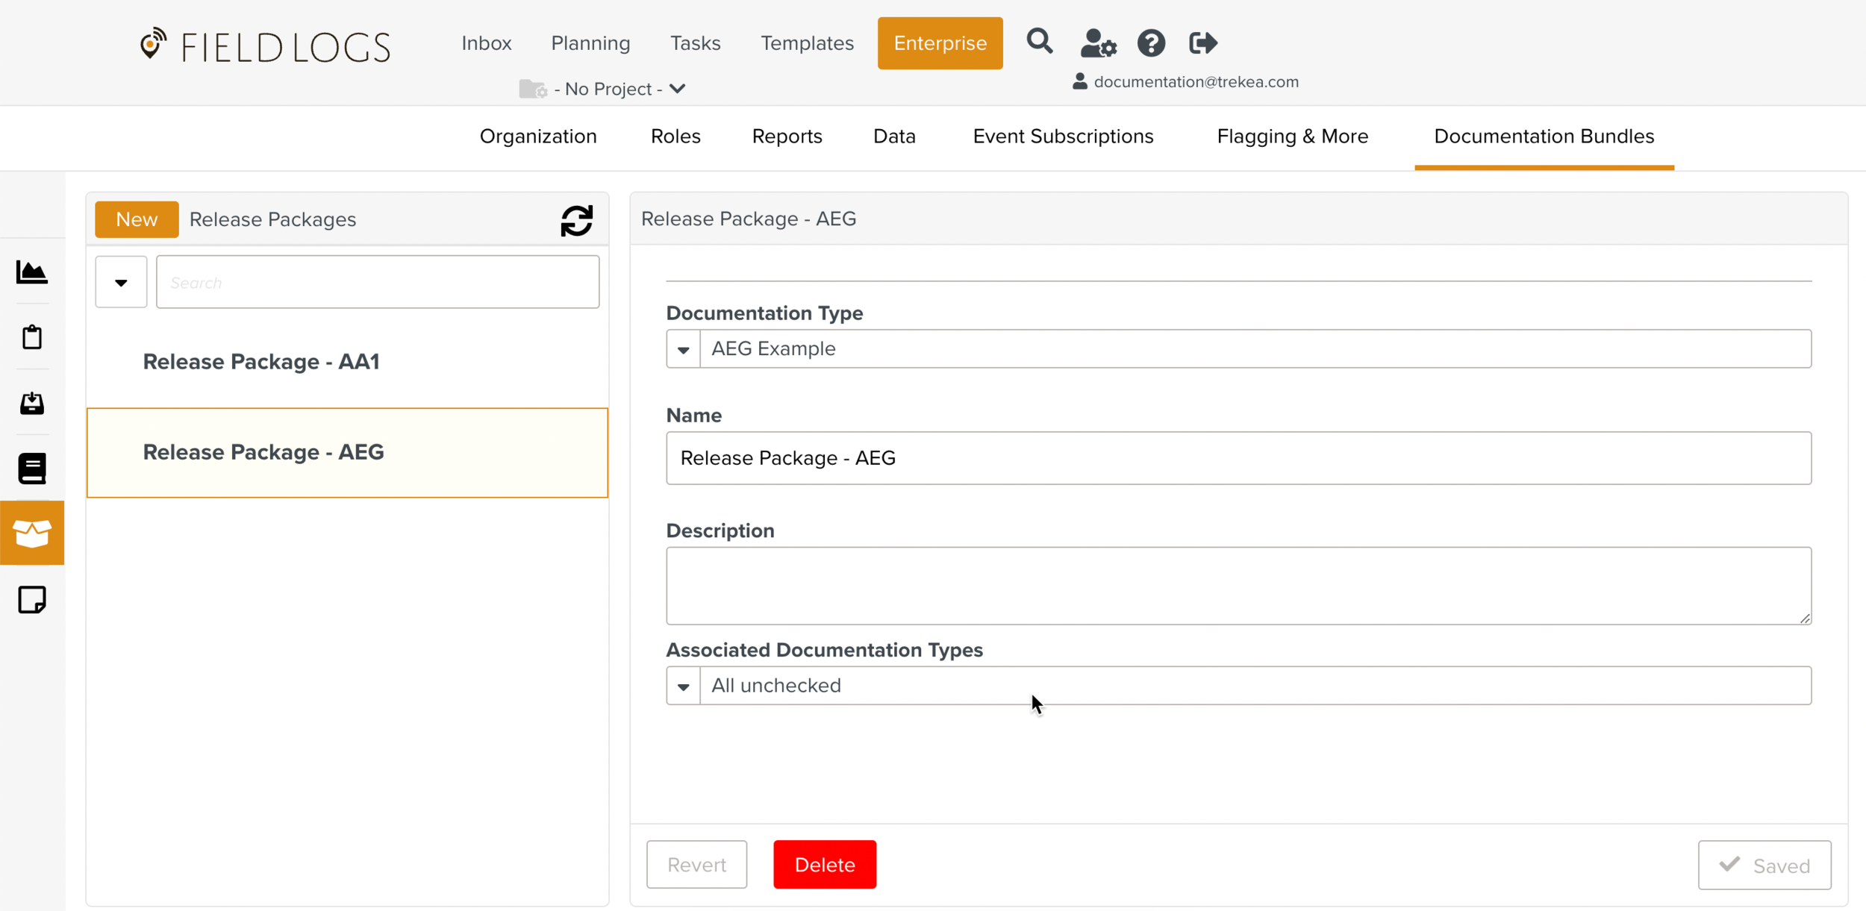Image resolution: width=1866 pixels, height=911 pixels.
Task: Click the search magnifier icon in header
Action: tap(1039, 42)
